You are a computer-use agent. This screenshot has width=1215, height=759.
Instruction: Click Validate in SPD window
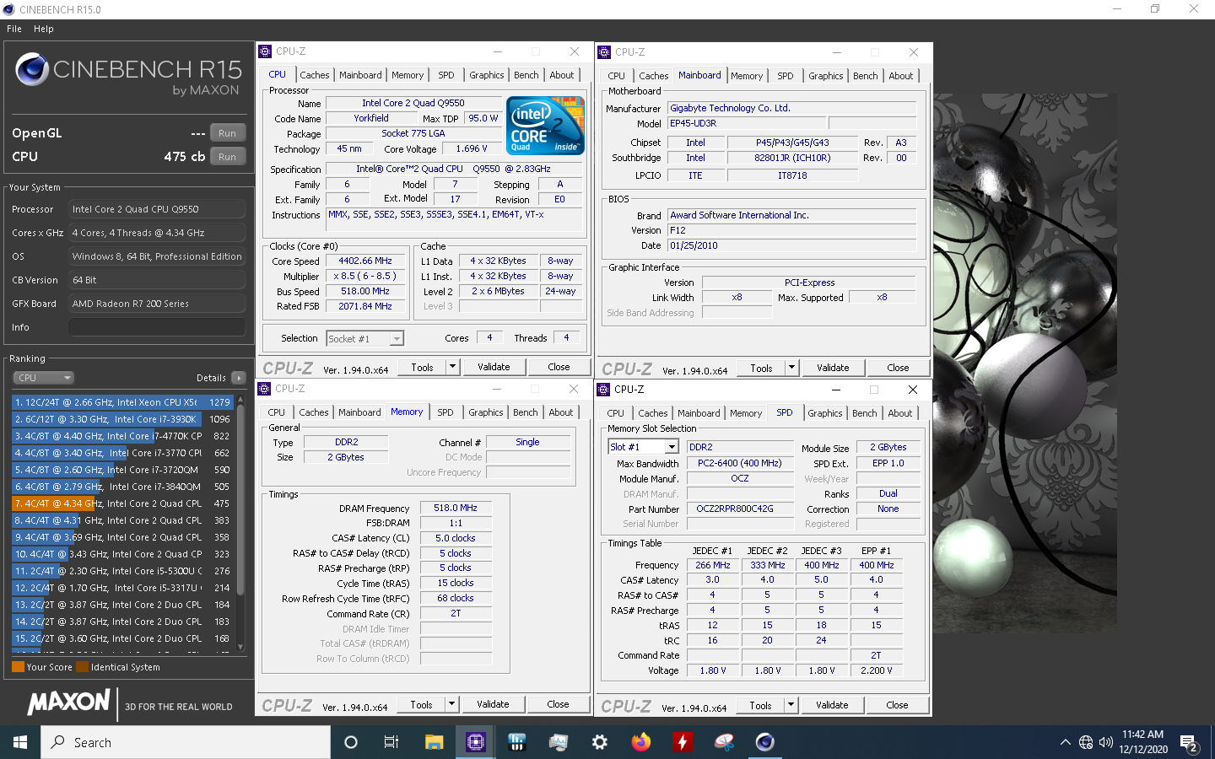(x=832, y=705)
